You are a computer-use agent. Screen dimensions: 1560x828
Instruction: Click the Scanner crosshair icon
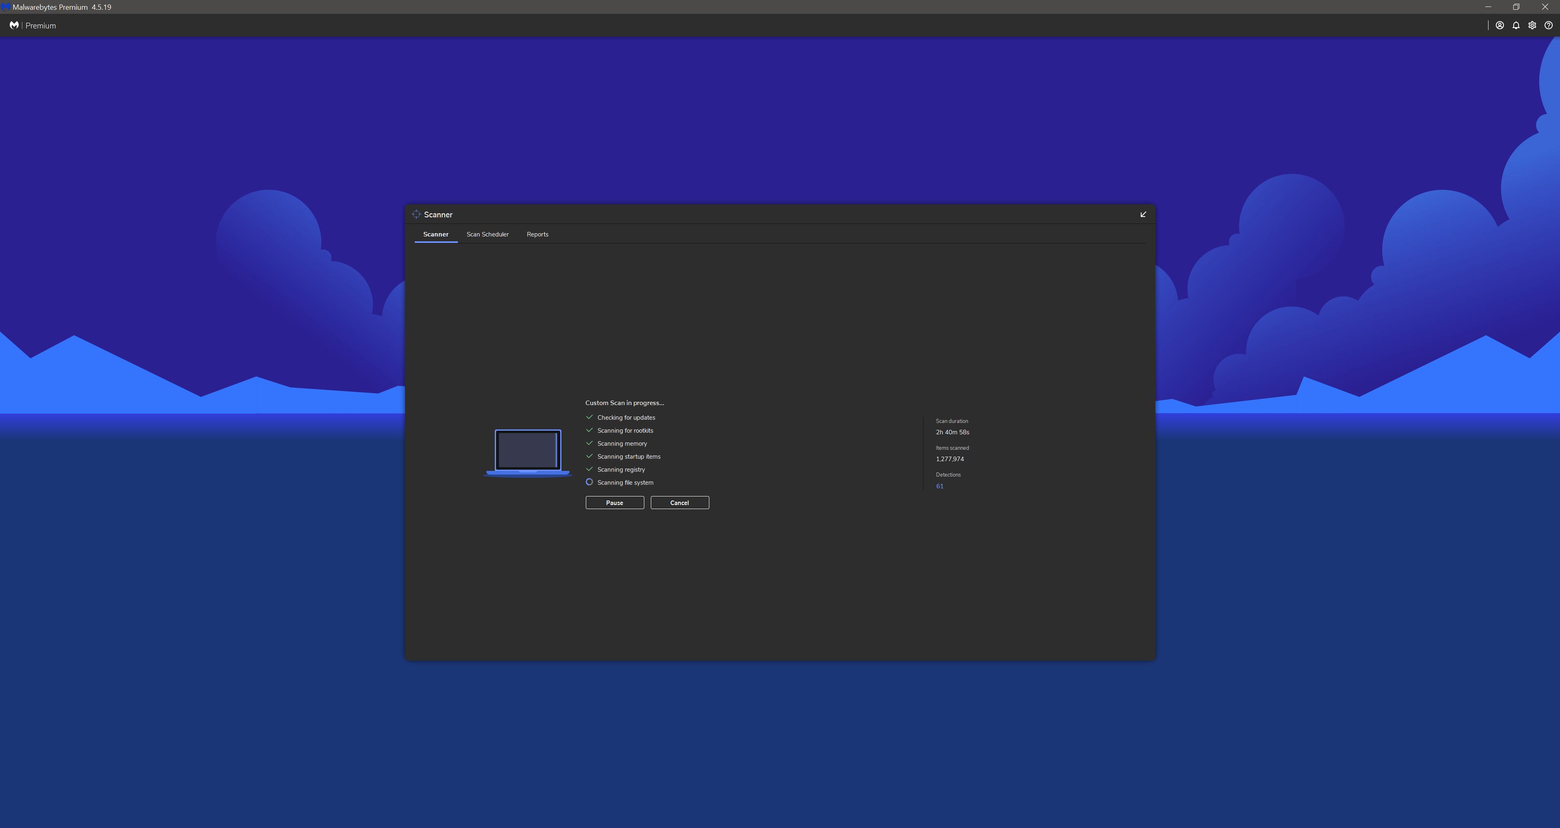pos(416,215)
